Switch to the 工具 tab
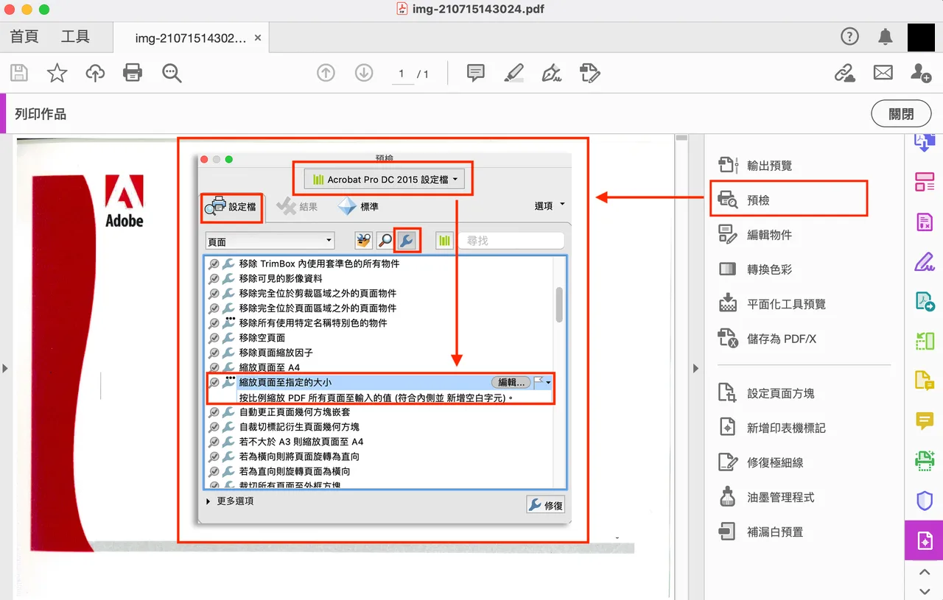 75,37
